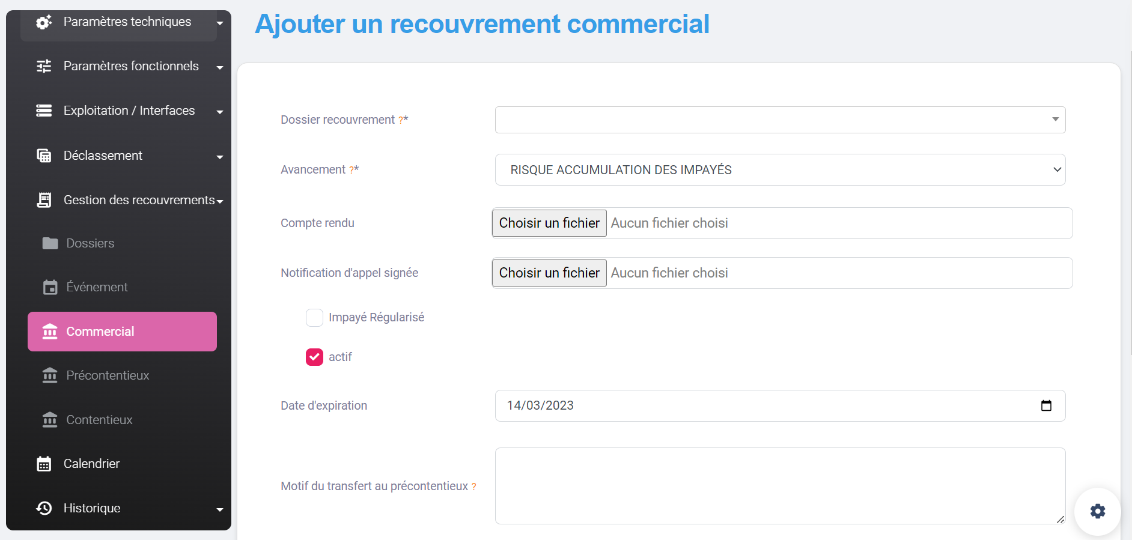Open the calendar picker icon in date field
Screen dimensions: 1132x540
[x=1046, y=405]
